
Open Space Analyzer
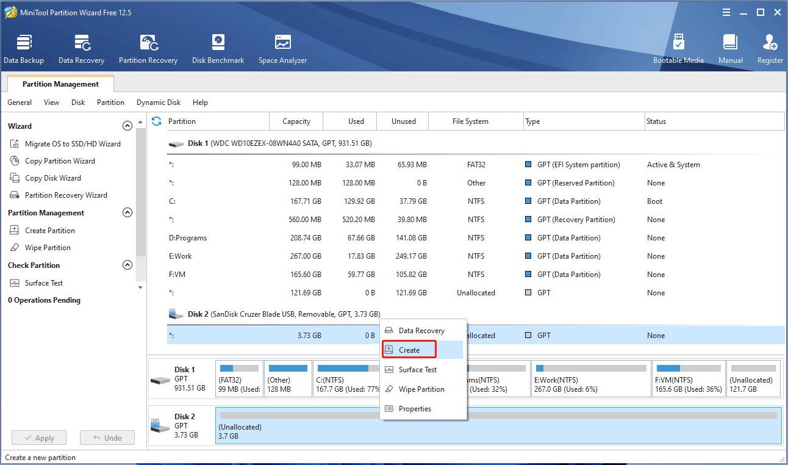[x=282, y=49]
